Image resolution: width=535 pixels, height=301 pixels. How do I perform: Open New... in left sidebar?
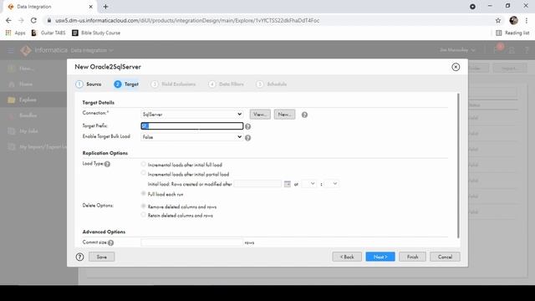[26, 69]
